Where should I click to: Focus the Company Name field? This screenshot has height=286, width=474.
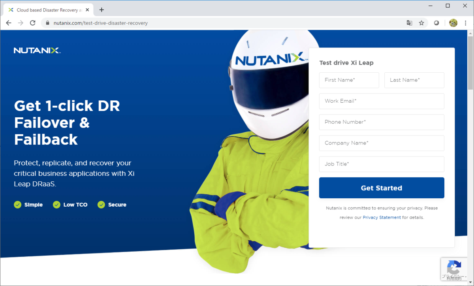(x=382, y=143)
